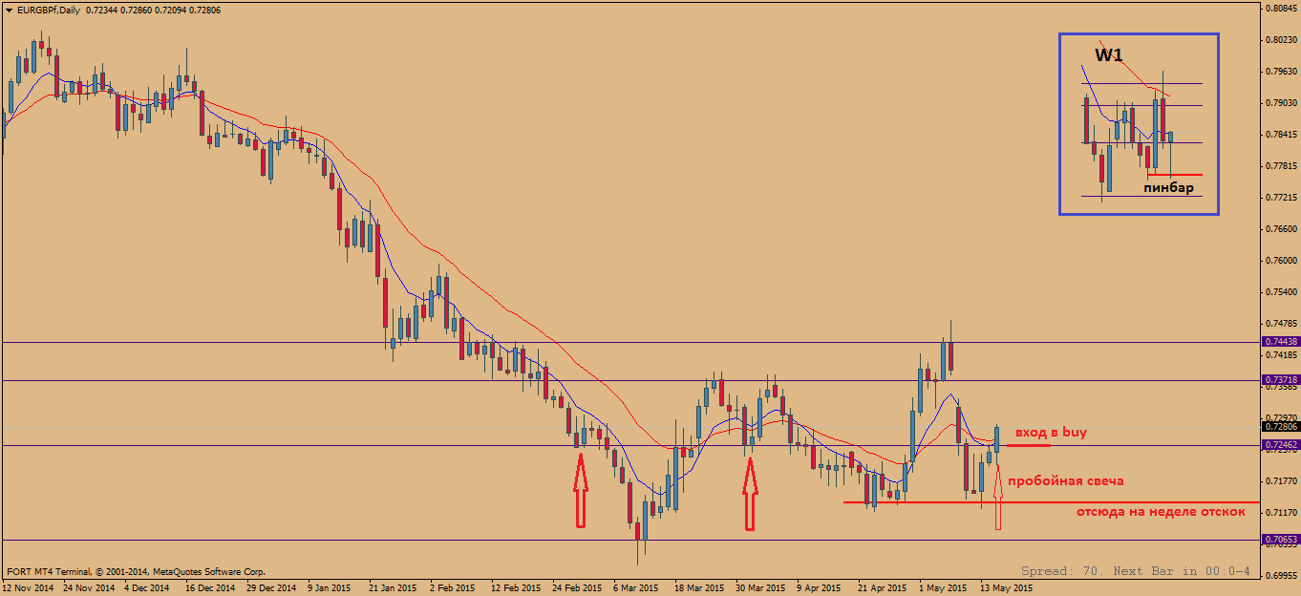Image resolution: width=1301 pixels, height=596 pixels.
Task: Click the 0.71770 price axis label
Action: pyautogui.click(x=1281, y=481)
